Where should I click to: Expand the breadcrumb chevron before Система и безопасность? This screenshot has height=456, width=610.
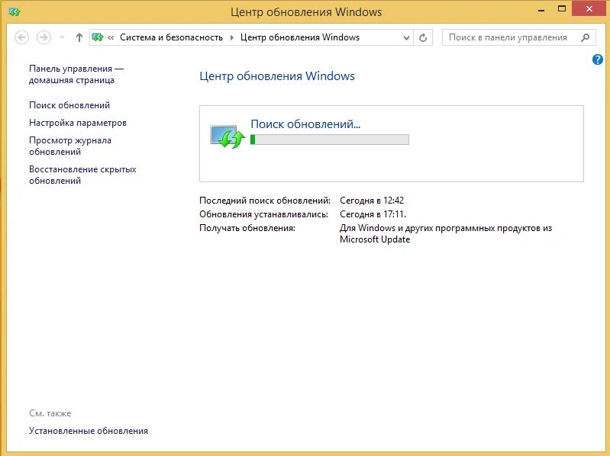coord(111,37)
